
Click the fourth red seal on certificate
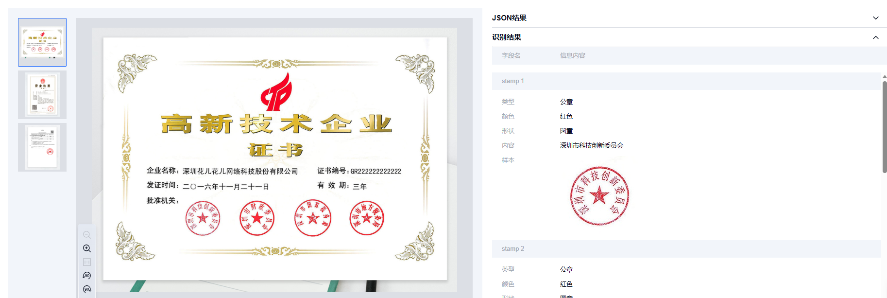tap(367, 218)
